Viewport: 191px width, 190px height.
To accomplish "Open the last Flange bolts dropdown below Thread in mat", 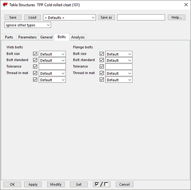I will (x=119, y=80).
